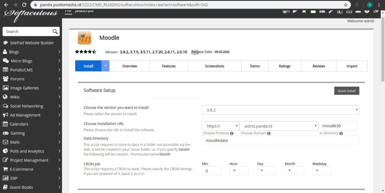Viewport: 385px width, 193px height.
Task: Click the CRON Weekday field
Action: pyautogui.click(x=322, y=171)
